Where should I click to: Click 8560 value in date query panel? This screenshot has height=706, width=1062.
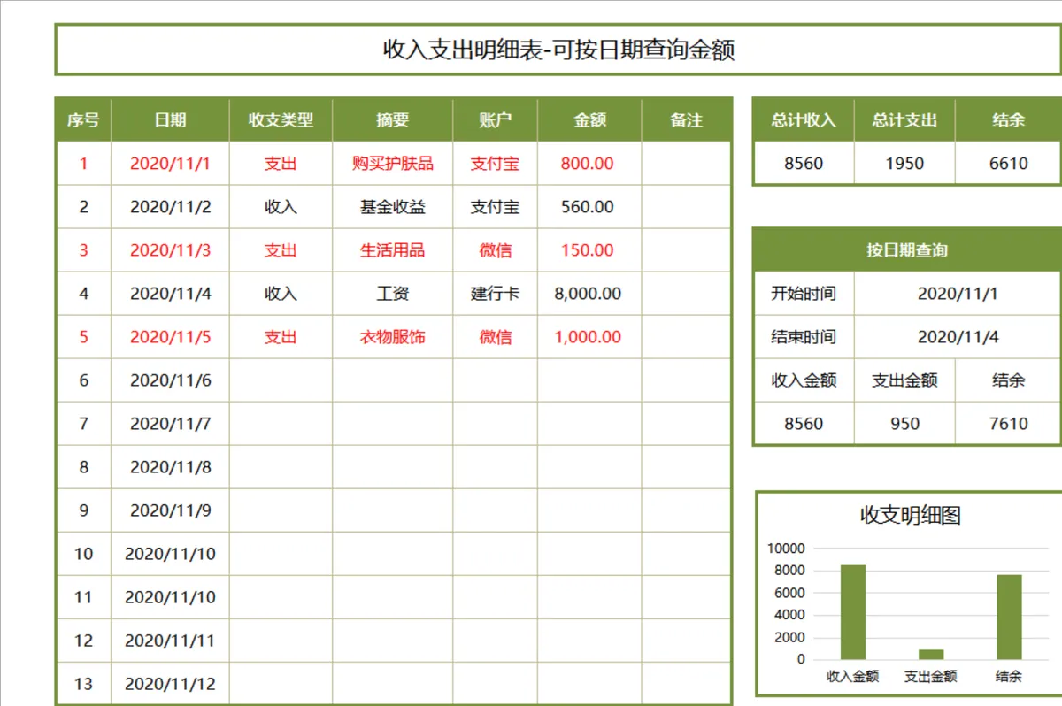coord(804,424)
